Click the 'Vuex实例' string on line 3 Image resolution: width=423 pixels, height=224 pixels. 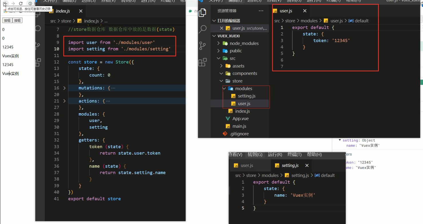pyautogui.click(x=303, y=195)
